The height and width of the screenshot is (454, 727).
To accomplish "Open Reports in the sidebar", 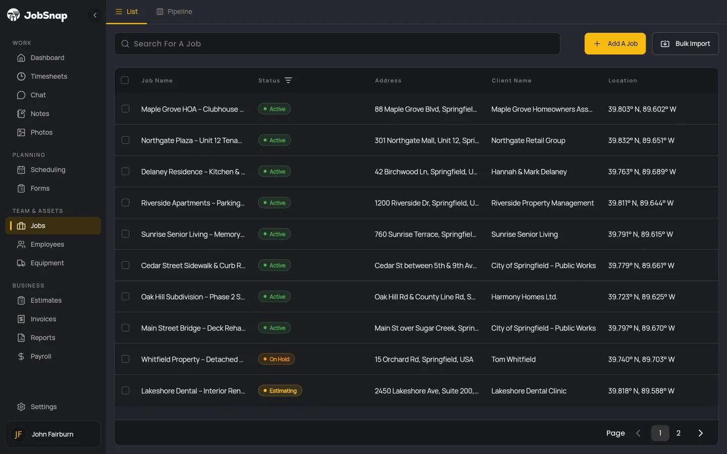I will pos(53,337).
